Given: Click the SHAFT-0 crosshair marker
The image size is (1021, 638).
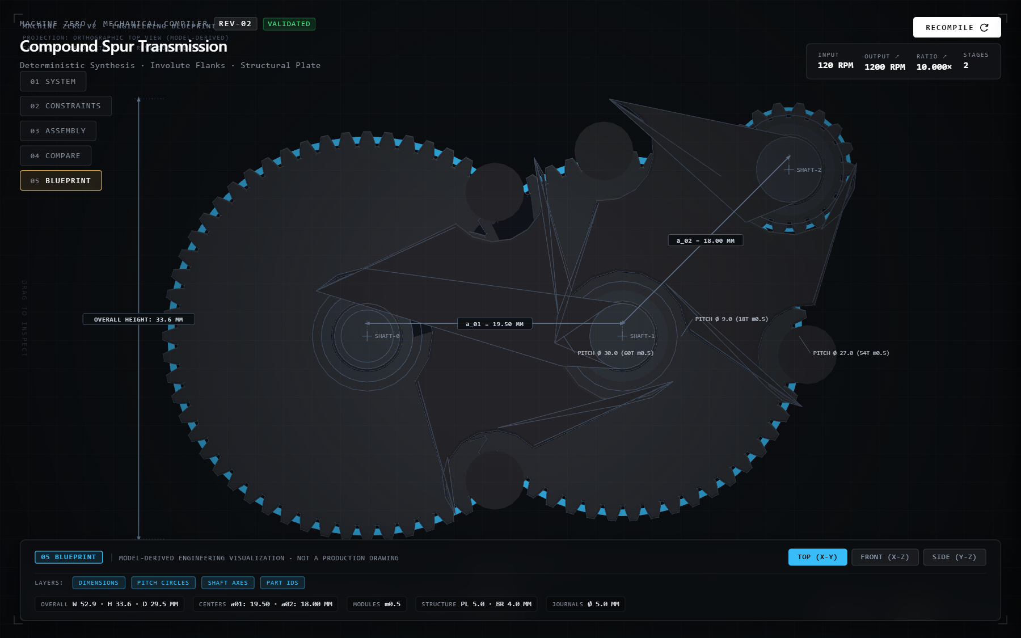Looking at the screenshot, I should click(x=367, y=336).
